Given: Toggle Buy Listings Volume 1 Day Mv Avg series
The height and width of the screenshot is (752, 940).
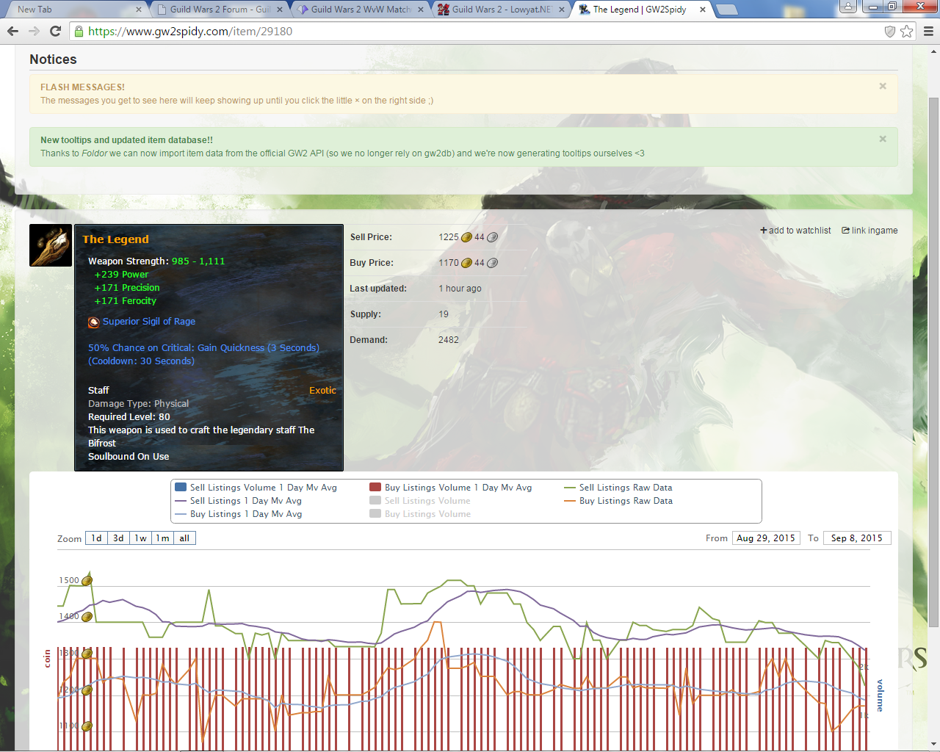Looking at the screenshot, I should tap(450, 488).
